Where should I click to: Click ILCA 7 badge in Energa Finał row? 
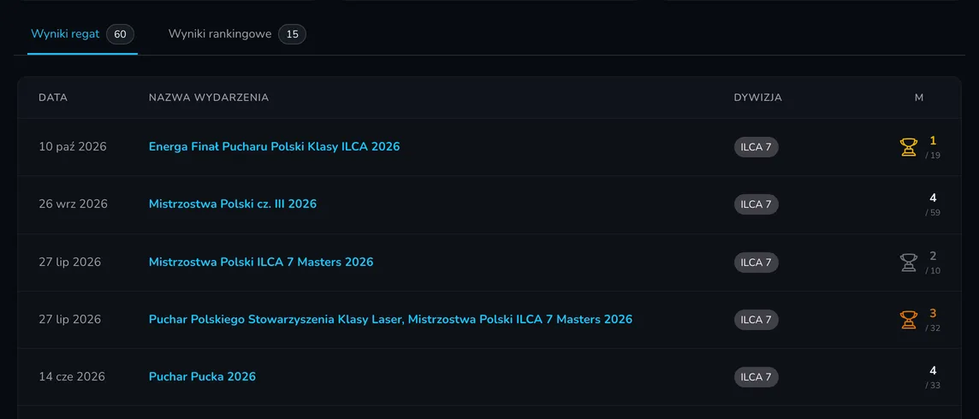pyautogui.click(x=756, y=147)
